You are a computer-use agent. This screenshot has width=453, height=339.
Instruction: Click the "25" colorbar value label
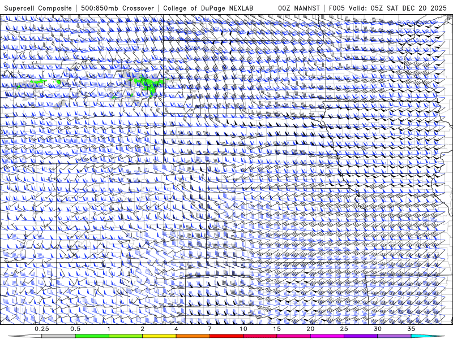(x=344, y=329)
